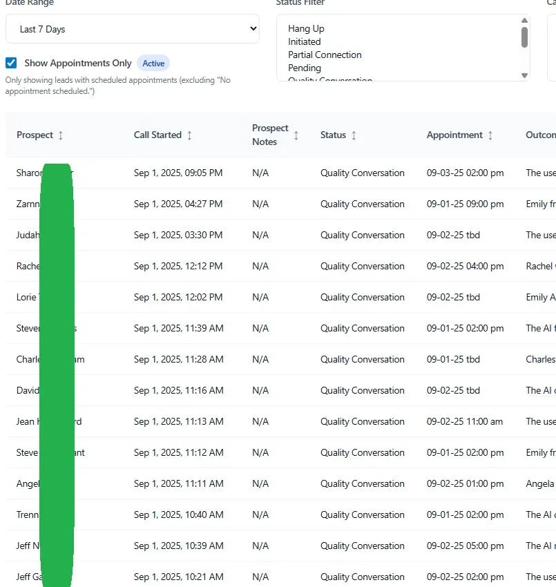The height and width of the screenshot is (587, 556).
Task: Select call time Sep 1, 2025, 12:02 PM
Action: coord(178,297)
